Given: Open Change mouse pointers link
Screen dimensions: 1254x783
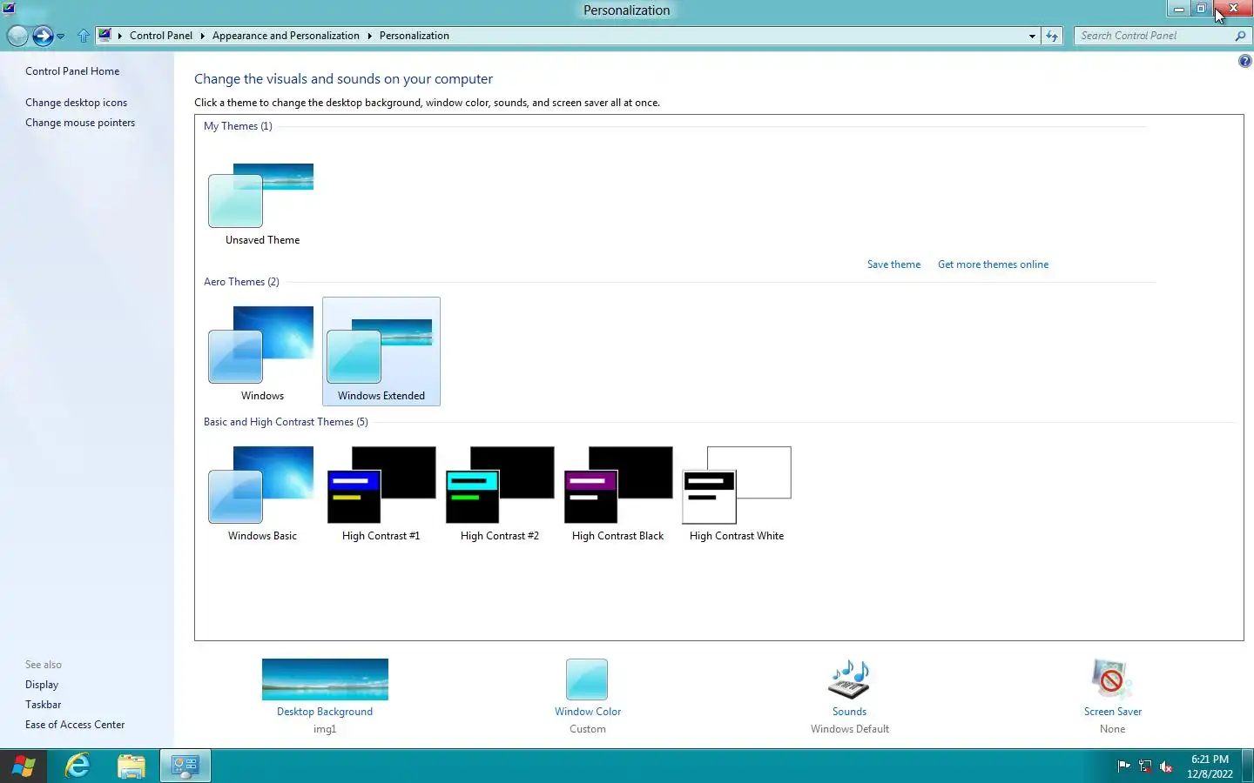Looking at the screenshot, I should click(x=80, y=123).
